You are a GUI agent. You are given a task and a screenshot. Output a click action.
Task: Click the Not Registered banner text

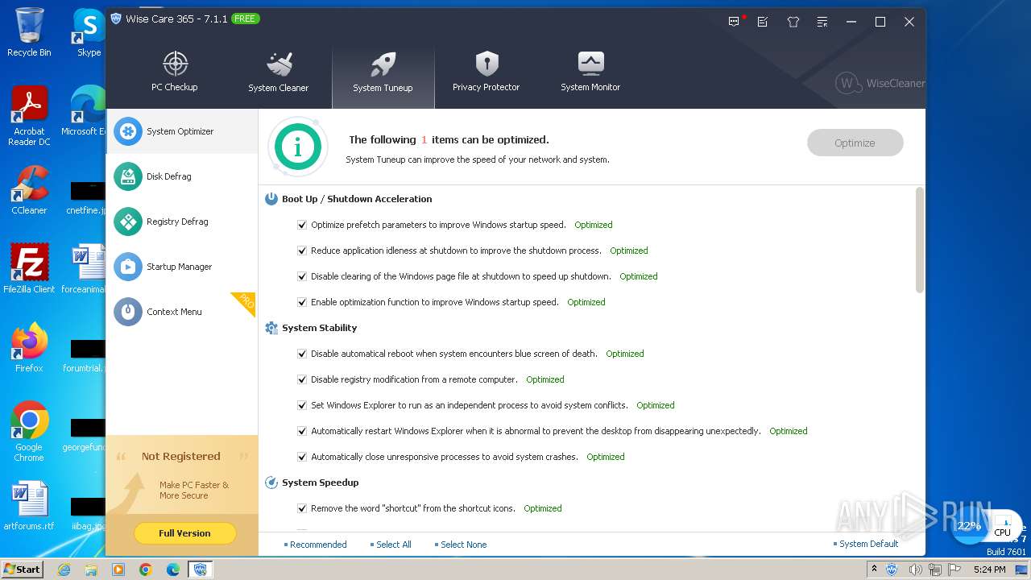(x=180, y=456)
